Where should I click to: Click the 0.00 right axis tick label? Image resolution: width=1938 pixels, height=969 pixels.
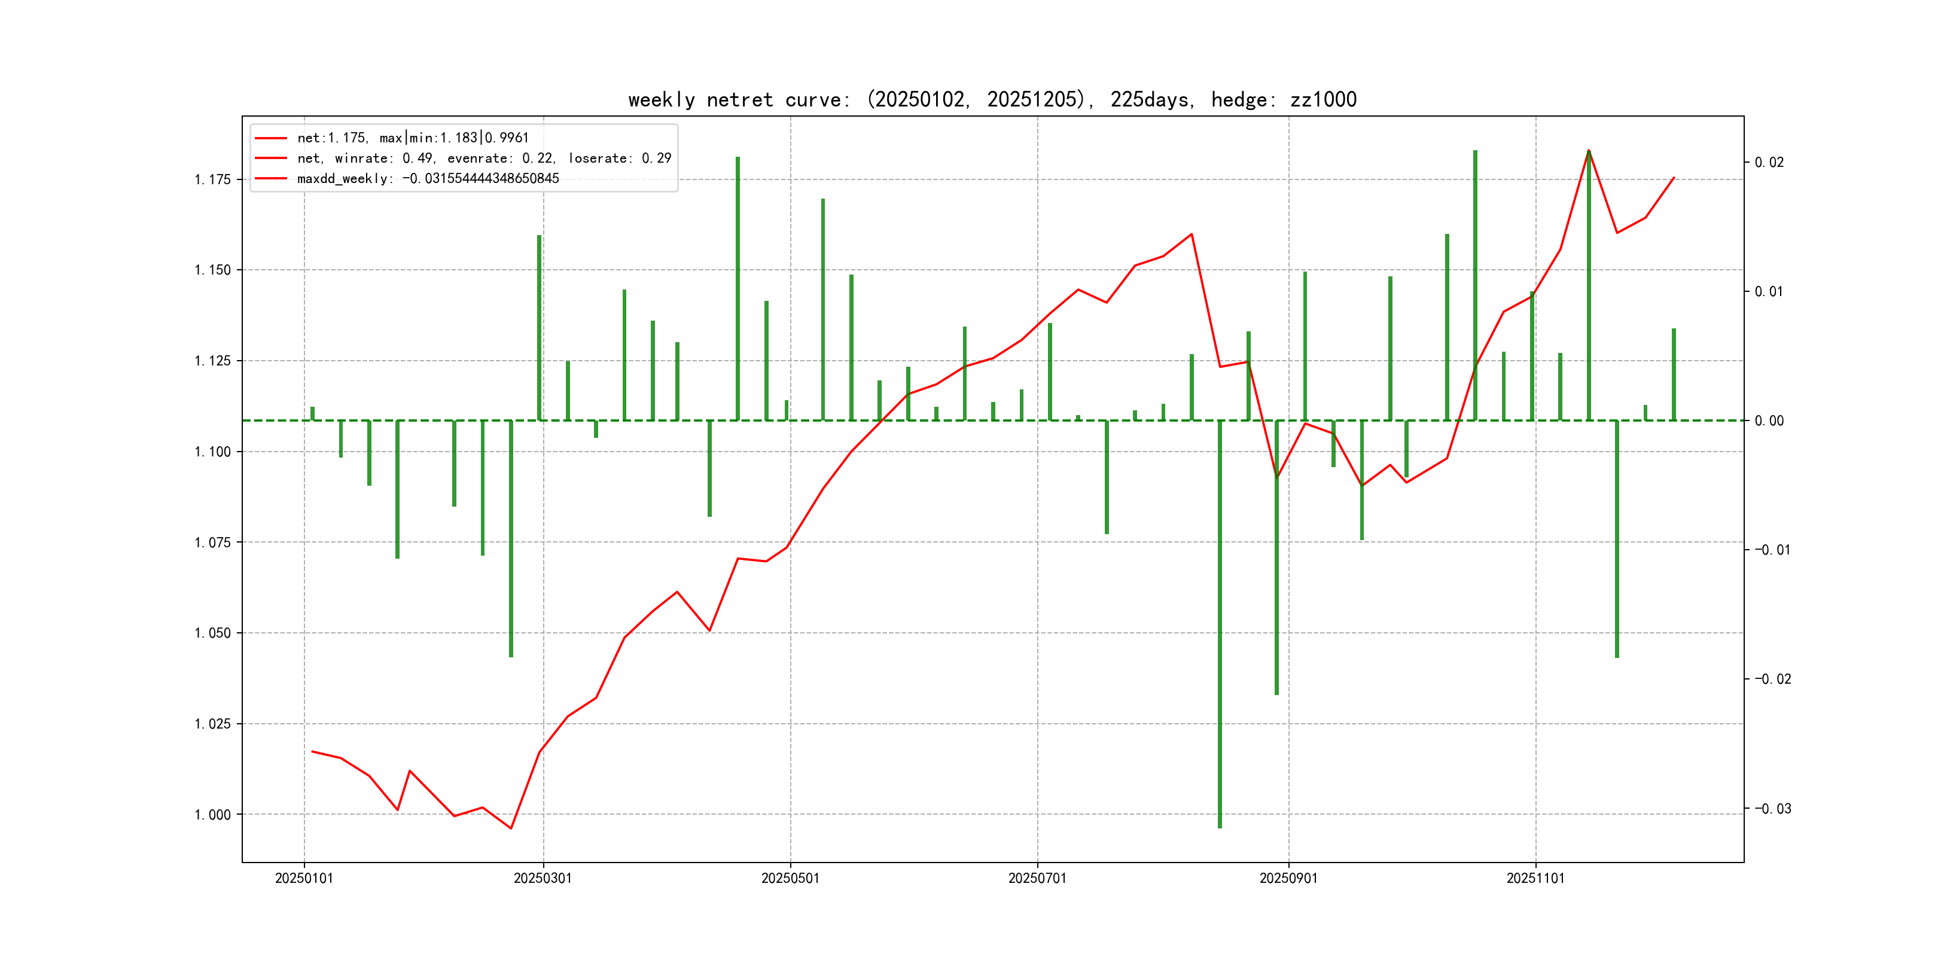1769,420
